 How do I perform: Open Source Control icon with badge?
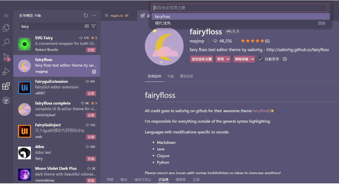point(6,57)
